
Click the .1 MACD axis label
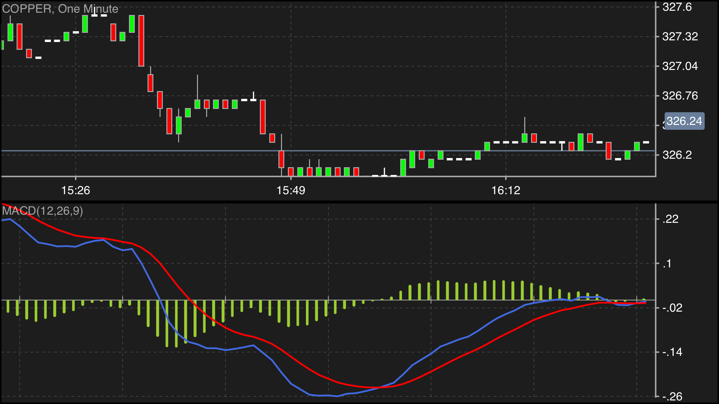[x=667, y=263]
